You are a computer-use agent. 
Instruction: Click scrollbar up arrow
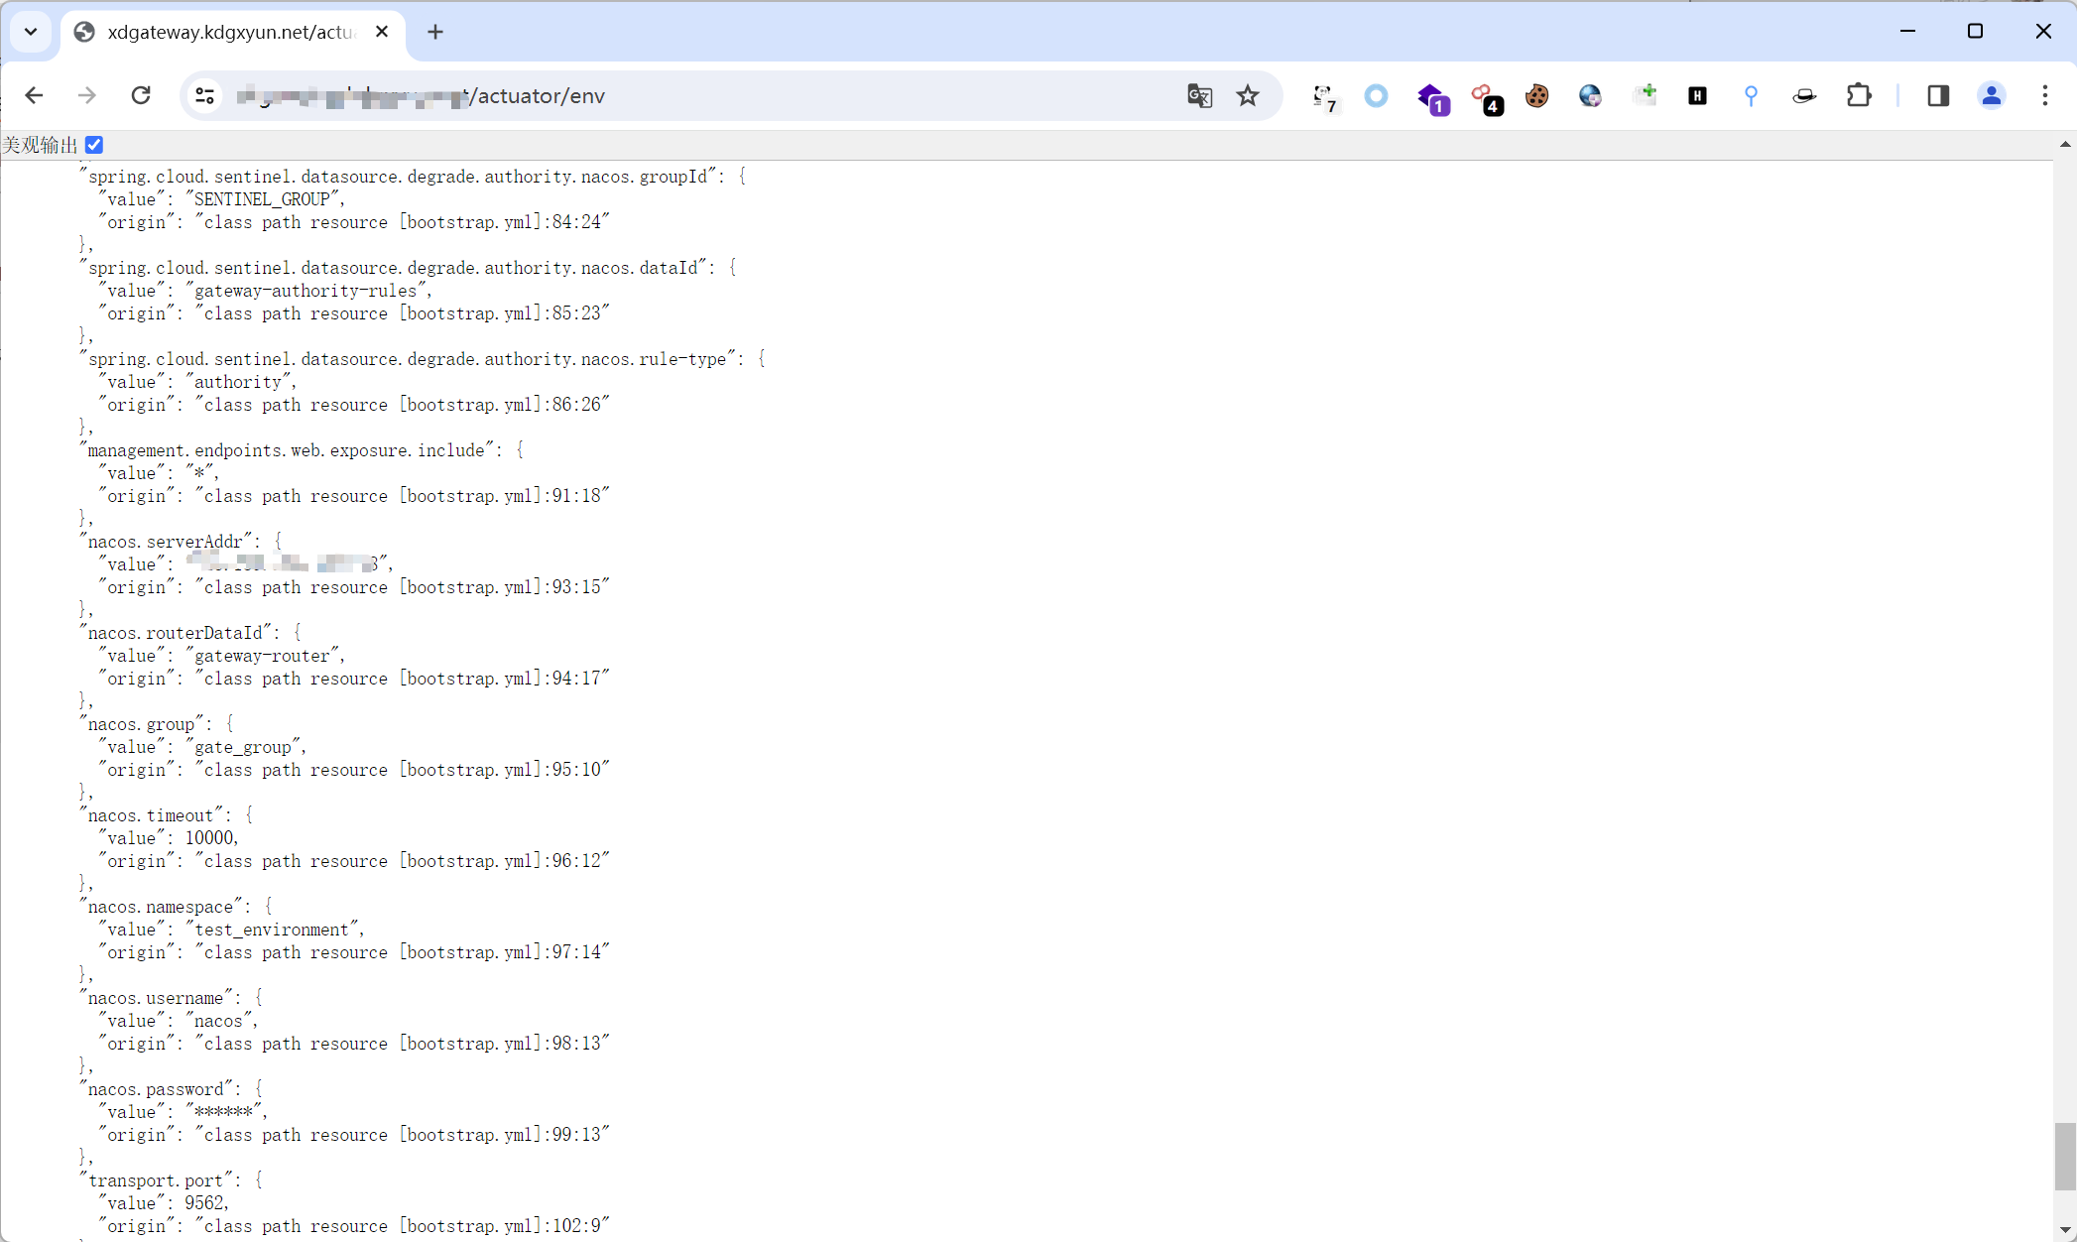pyautogui.click(x=2065, y=145)
